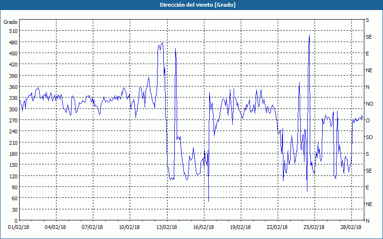Select the 07/02/18 date on the time axis
Screen dimensions: 383x239
[92, 228]
